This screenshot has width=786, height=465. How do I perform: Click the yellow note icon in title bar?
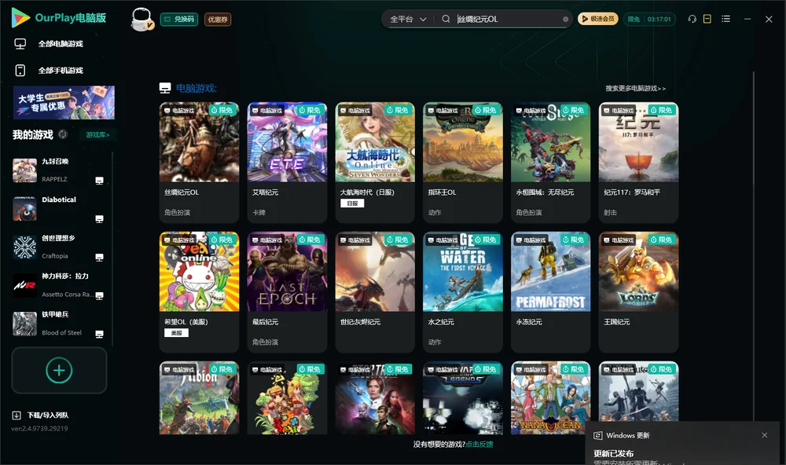707,19
